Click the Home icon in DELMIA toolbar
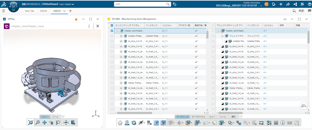The width and height of the screenshot is (312, 130). click(x=120, y=122)
